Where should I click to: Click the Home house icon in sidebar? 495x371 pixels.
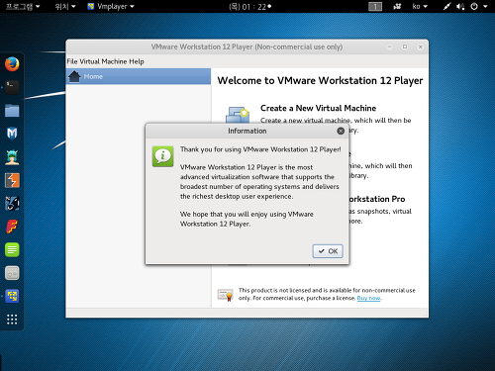point(74,76)
